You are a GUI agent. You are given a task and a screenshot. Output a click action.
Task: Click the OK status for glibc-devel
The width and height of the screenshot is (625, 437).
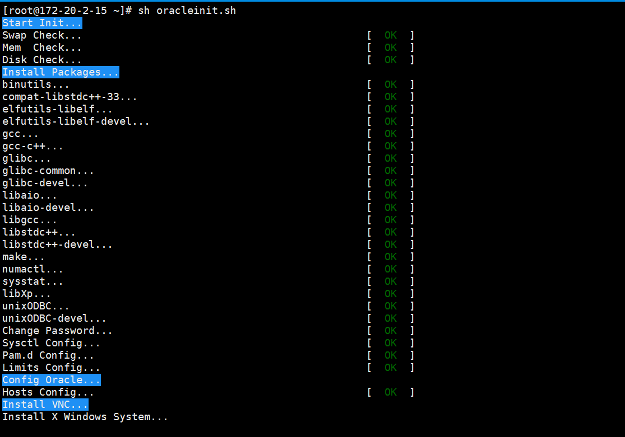(x=391, y=183)
